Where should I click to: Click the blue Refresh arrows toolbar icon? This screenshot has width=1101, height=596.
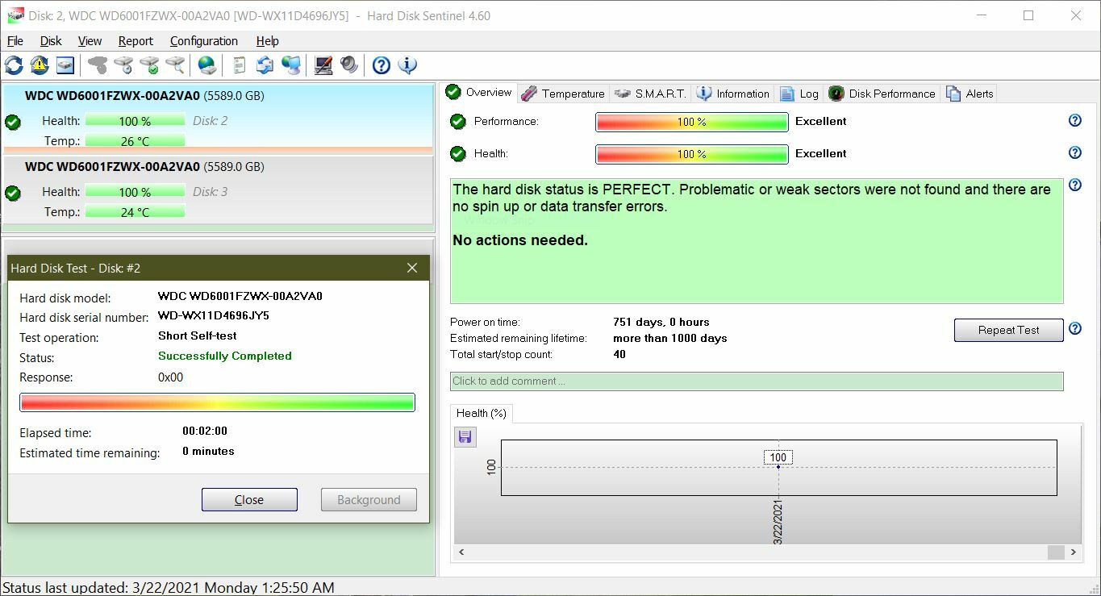point(14,65)
